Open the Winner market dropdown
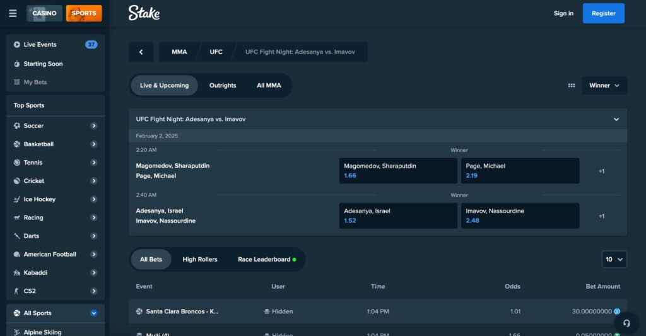The width and height of the screenshot is (646, 336). tap(604, 86)
